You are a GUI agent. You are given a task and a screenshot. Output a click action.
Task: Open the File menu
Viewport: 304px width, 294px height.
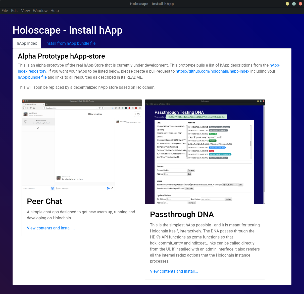[5, 11]
